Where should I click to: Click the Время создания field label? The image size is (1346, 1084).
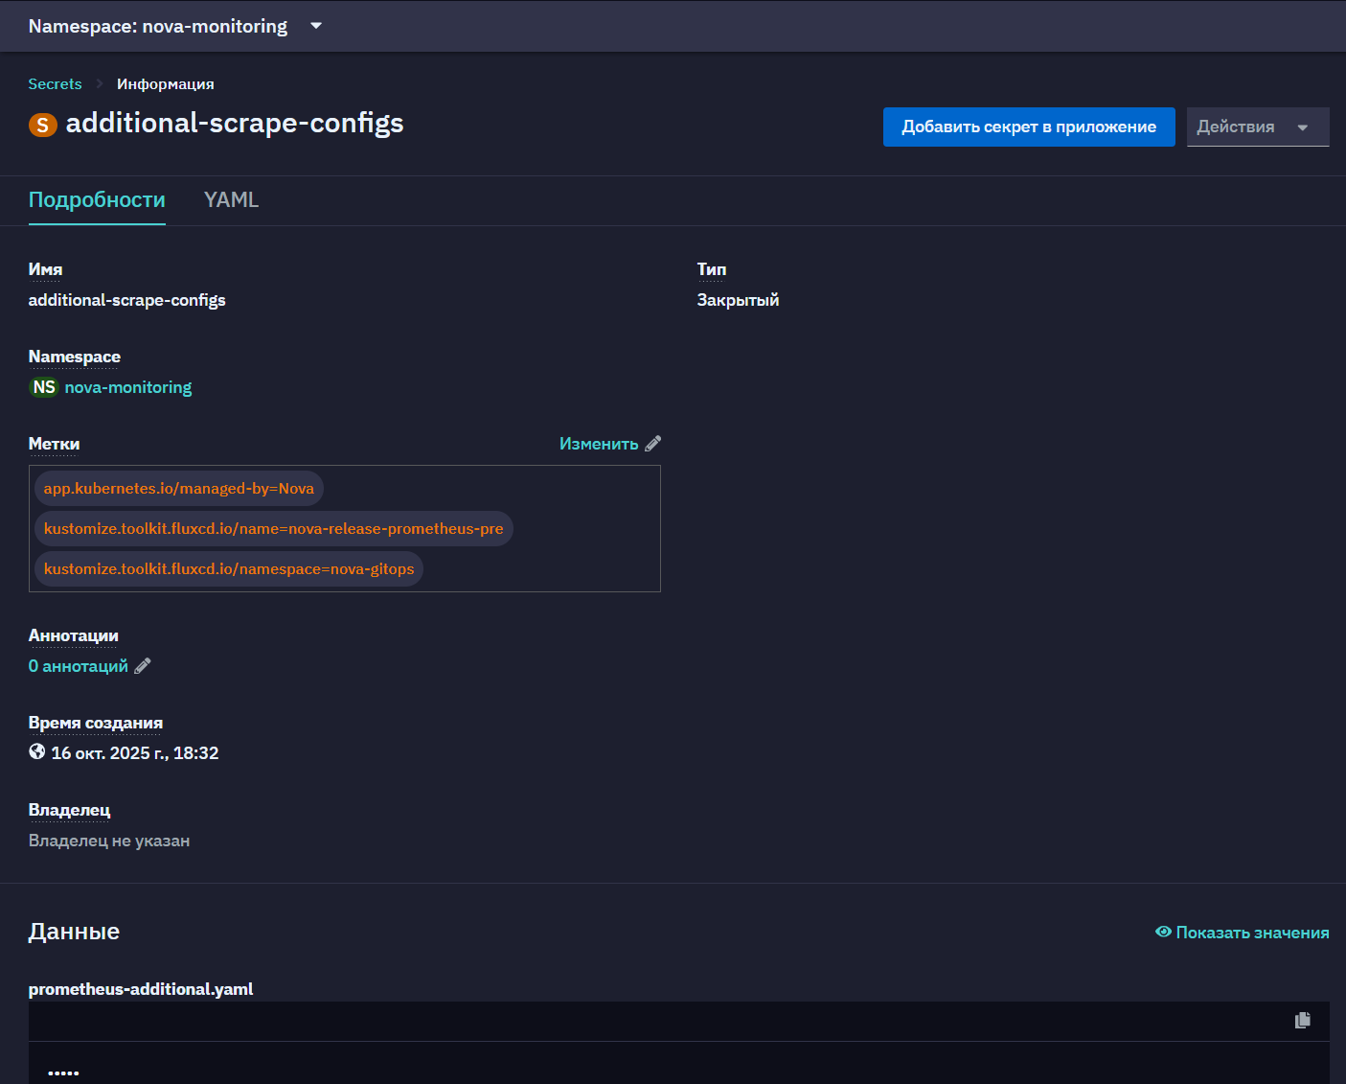coord(96,723)
